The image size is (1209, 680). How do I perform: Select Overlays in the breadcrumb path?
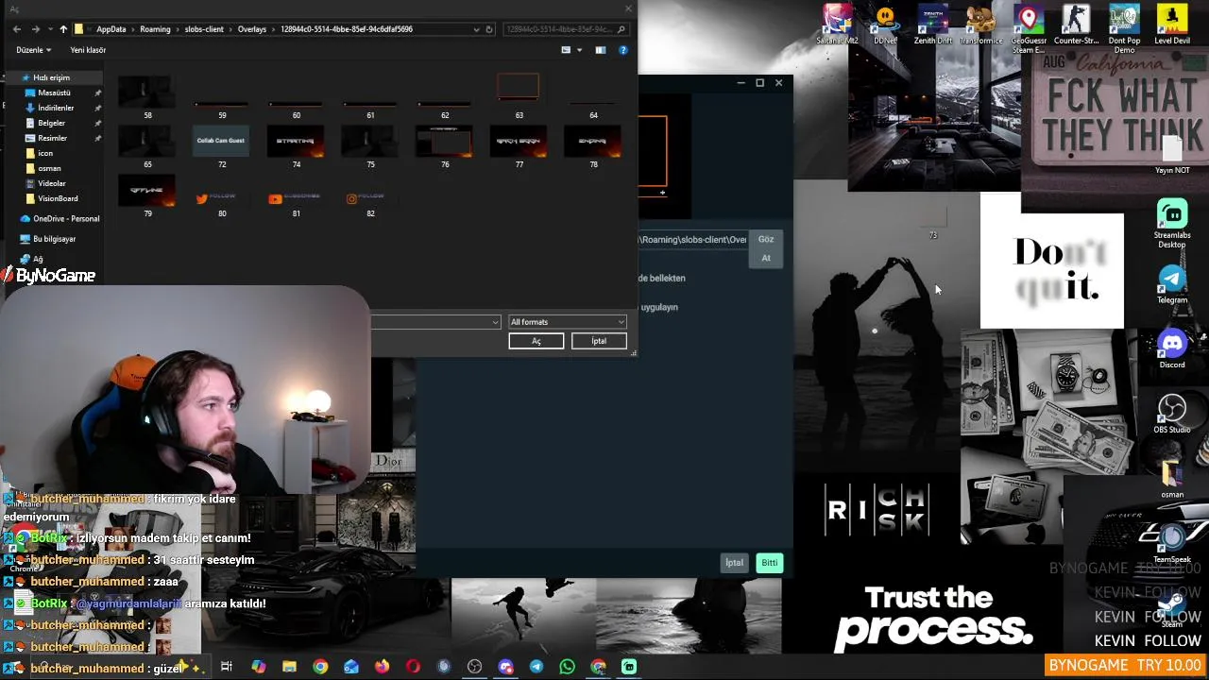point(252,29)
